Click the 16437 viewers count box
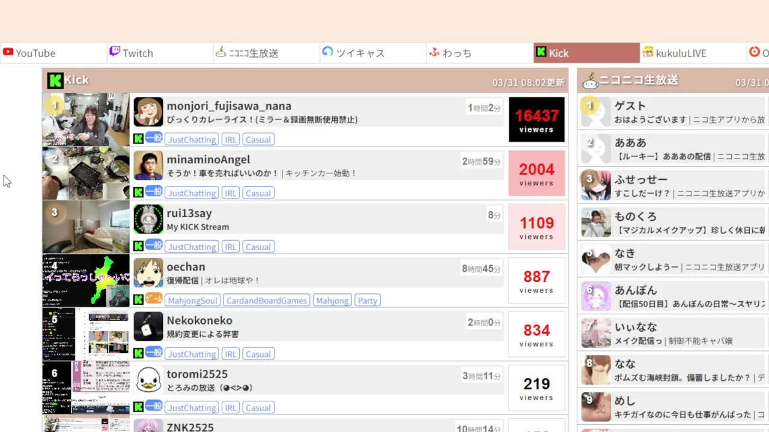Viewport: 769px width, 432px height. 536,119
